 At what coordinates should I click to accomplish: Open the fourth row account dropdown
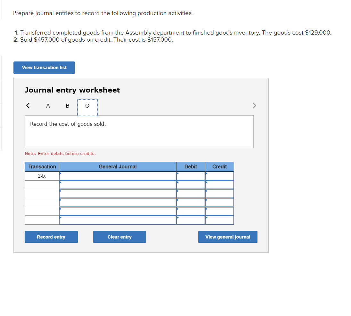point(118,202)
